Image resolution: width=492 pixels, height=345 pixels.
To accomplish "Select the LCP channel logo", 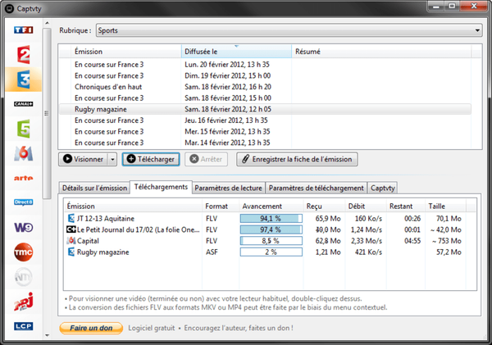I will click(24, 326).
